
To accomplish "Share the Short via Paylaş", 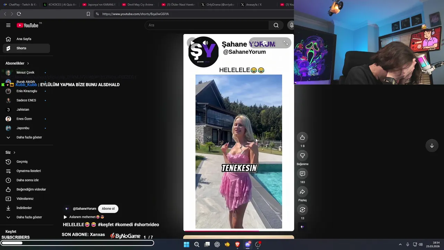I will pyautogui.click(x=302, y=192).
